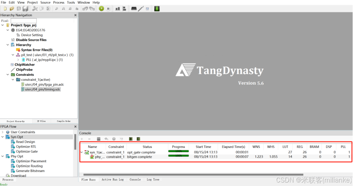Select uisrc/04_pin/fpga_pin.adc constraint file
Viewport: 353px width, 186px height.
(x=44, y=84)
